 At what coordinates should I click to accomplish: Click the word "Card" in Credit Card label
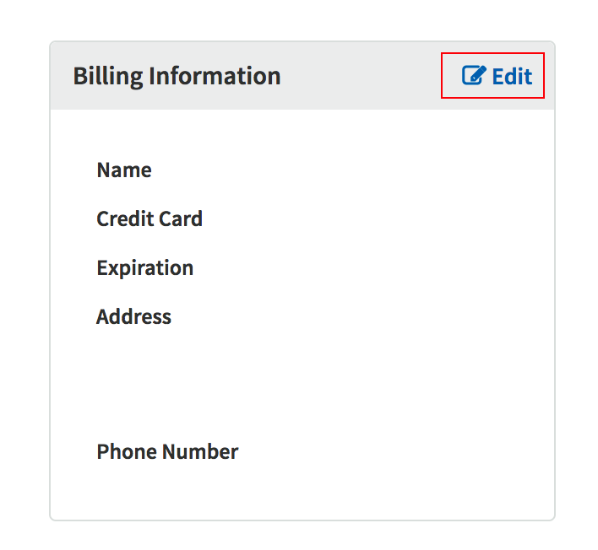click(x=182, y=219)
